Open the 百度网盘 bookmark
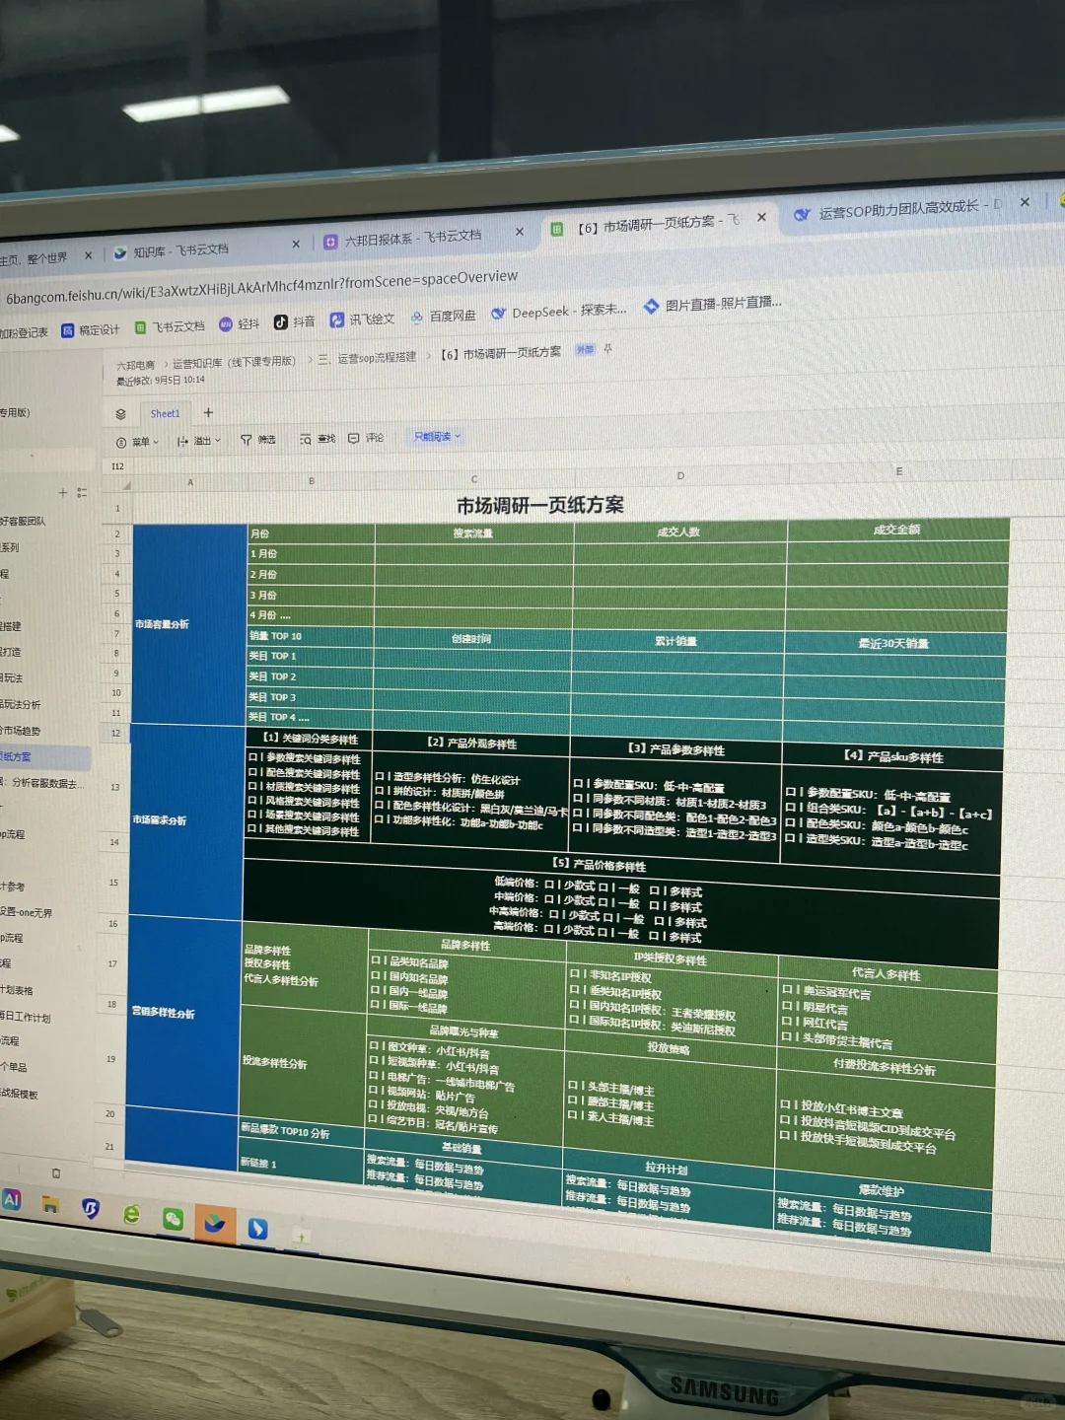Image resolution: width=1065 pixels, height=1420 pixels. (443, 317)
